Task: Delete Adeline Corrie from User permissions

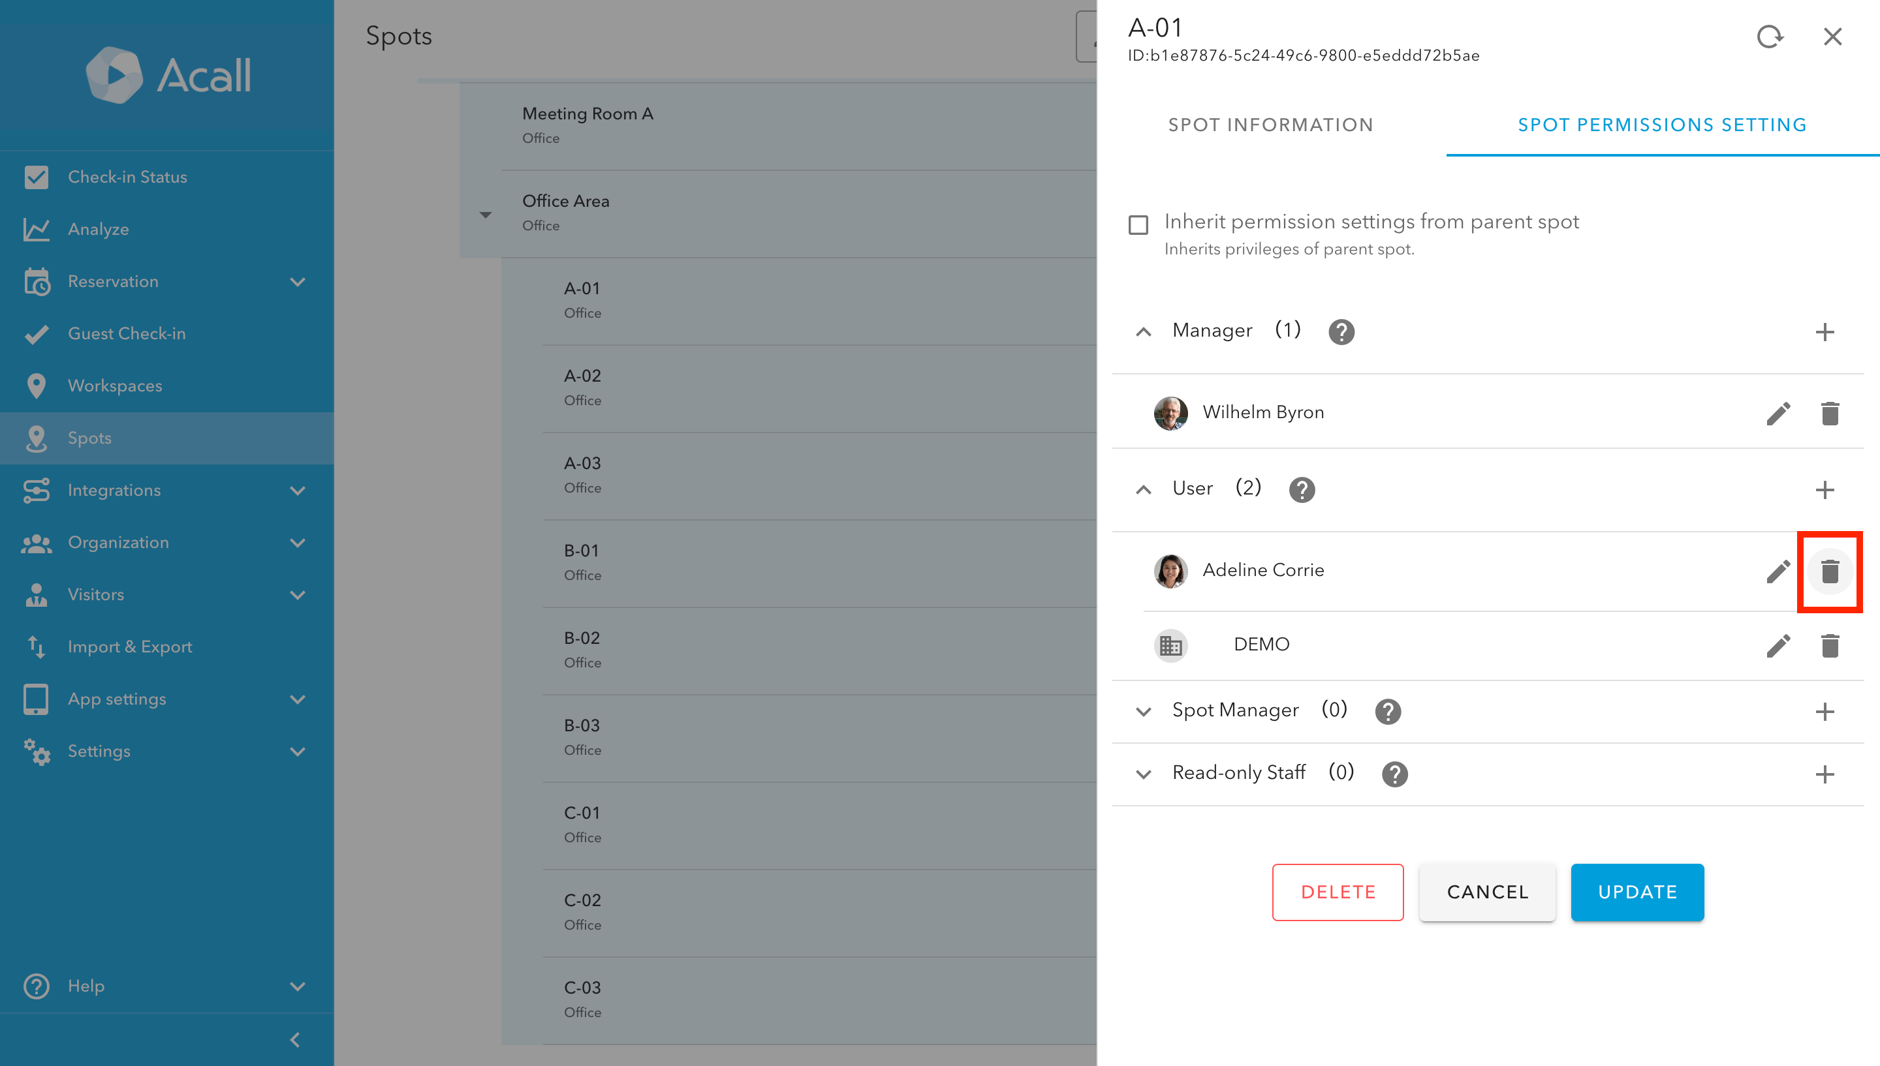Action: pos(1830,571)
